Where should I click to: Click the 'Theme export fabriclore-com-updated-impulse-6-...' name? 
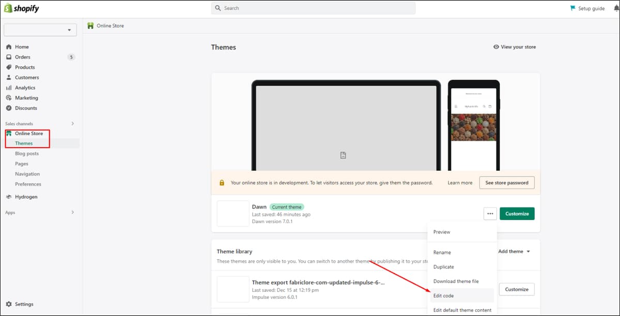[318, 282]
